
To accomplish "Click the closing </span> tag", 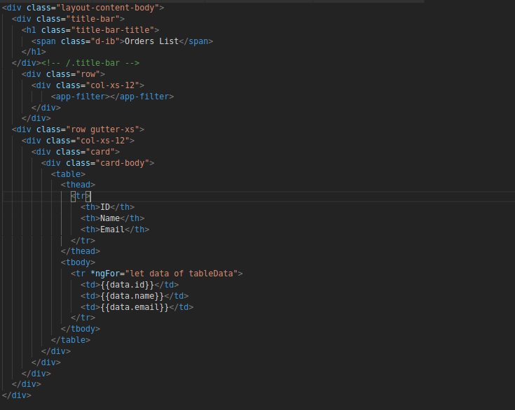I will [x=196, y=41].
